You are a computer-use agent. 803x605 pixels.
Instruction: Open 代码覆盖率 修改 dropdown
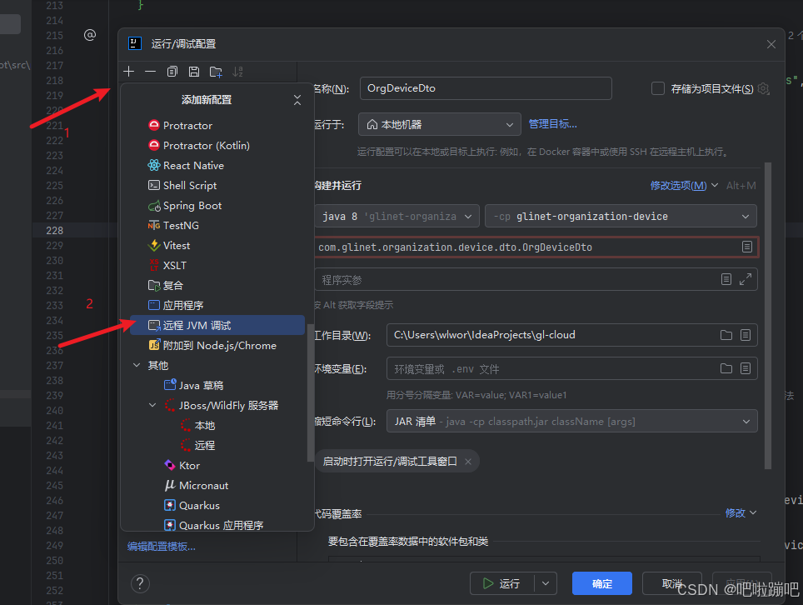point(741,512)
